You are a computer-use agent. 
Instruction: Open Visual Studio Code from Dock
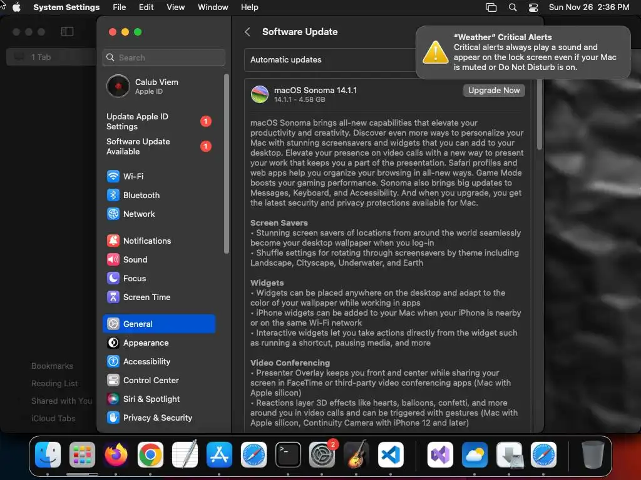pyautogui.click(x=391, y=455)
